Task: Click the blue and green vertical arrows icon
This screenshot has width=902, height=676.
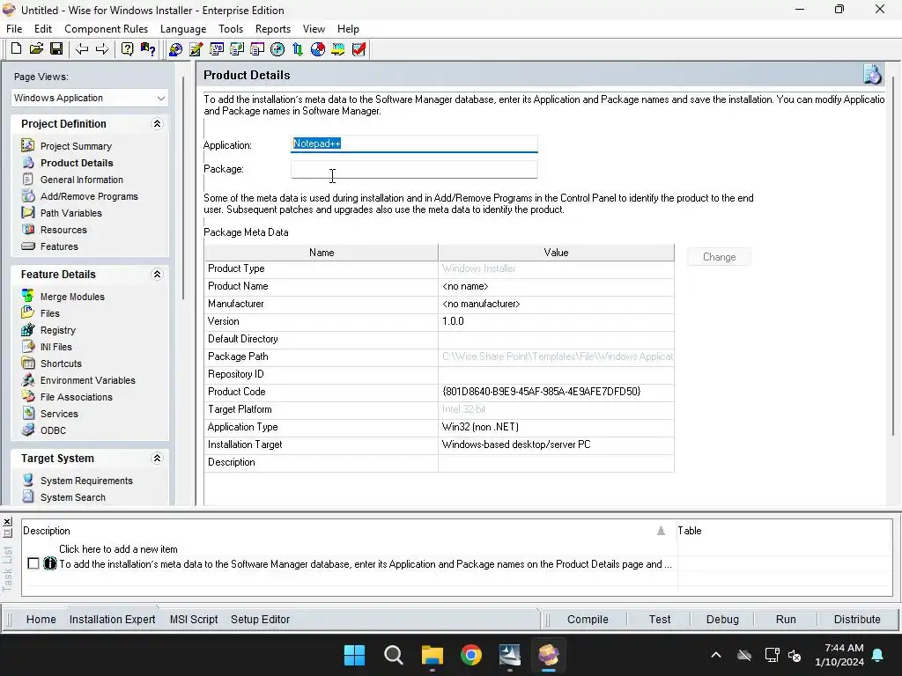Action: pos(298,49)
